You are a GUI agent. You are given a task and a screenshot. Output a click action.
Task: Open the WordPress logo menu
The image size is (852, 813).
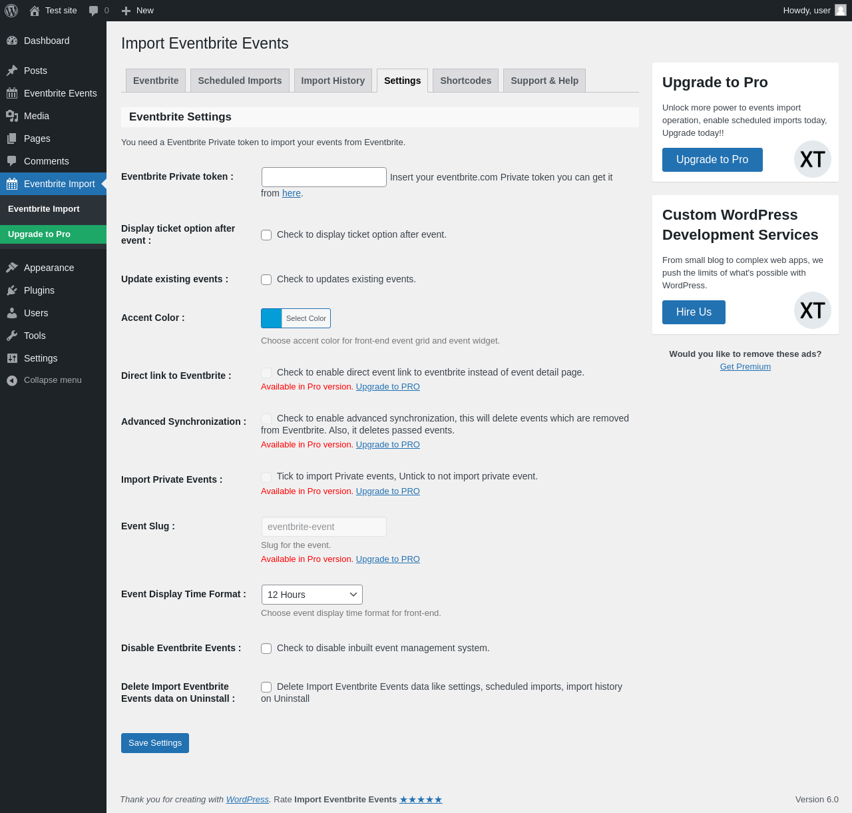11,11
